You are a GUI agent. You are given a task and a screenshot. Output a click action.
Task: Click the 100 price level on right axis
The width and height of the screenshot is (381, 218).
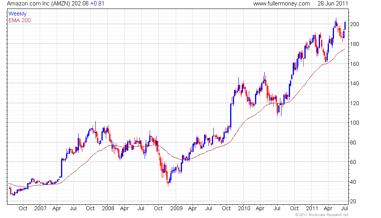pos(355,123)
